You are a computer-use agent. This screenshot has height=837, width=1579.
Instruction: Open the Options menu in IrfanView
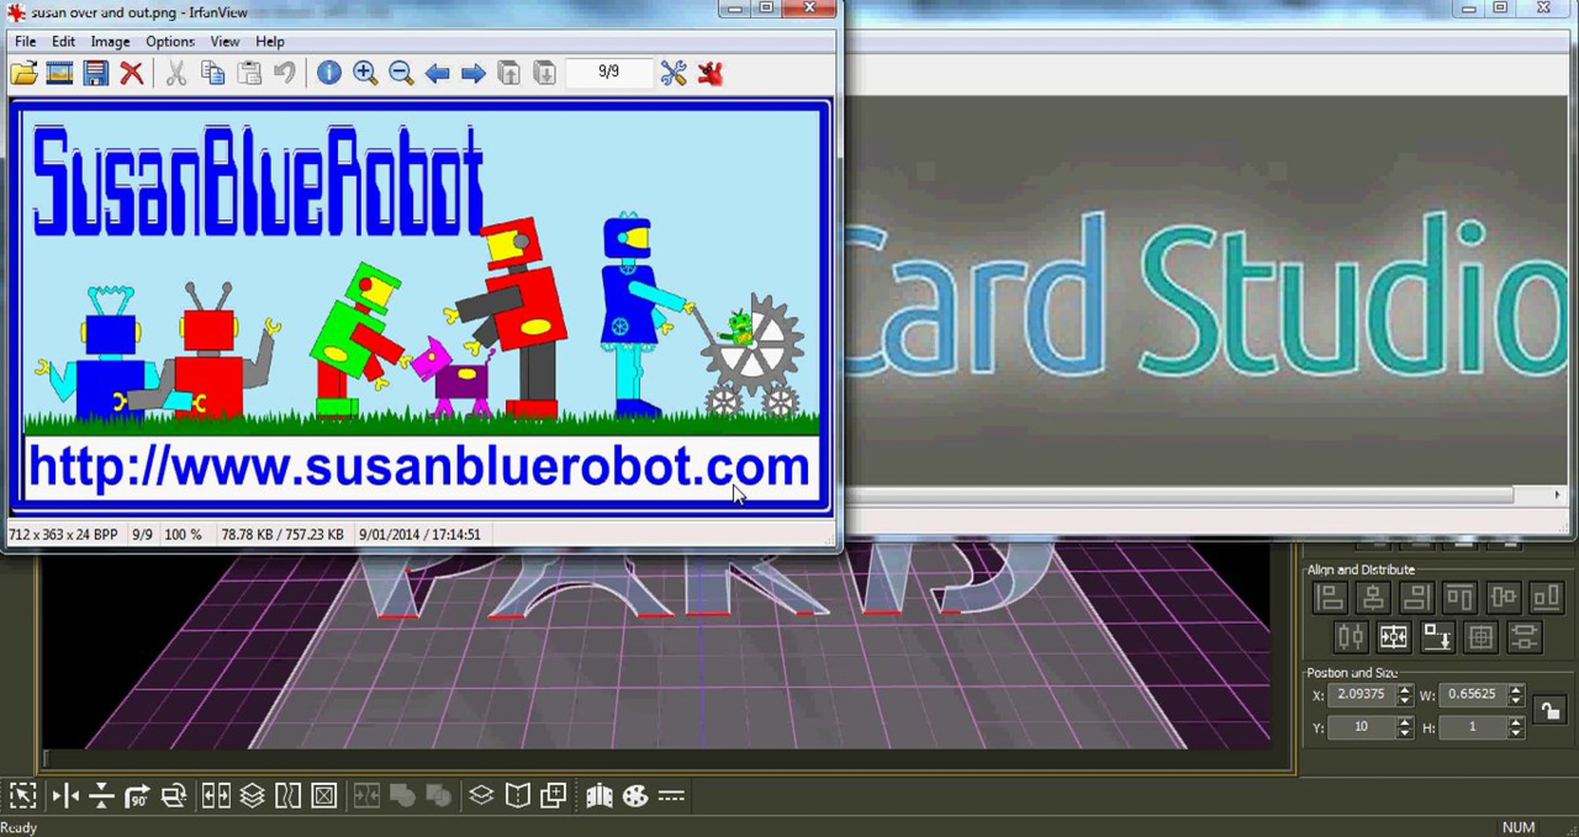click(170, 42)
